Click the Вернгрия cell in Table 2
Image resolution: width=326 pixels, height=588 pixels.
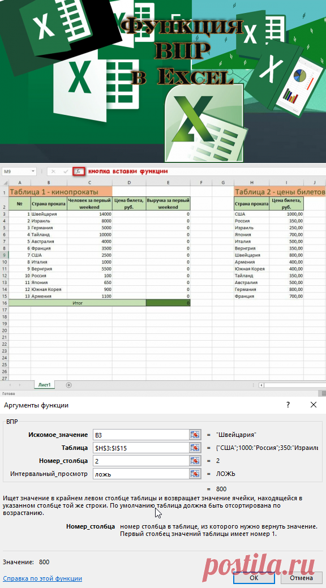pyautogui.click(x=252, y=248)
